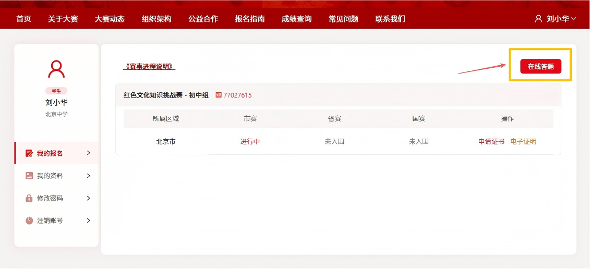
Task: Click the 国赛 column header
Action: coord(419,119)
